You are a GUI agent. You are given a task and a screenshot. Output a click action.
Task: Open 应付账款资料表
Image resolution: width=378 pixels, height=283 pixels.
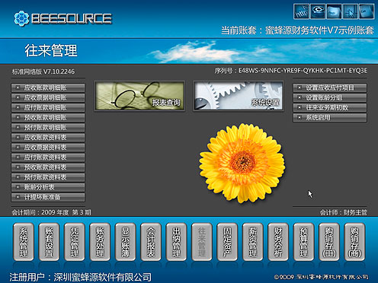[48, 157]
